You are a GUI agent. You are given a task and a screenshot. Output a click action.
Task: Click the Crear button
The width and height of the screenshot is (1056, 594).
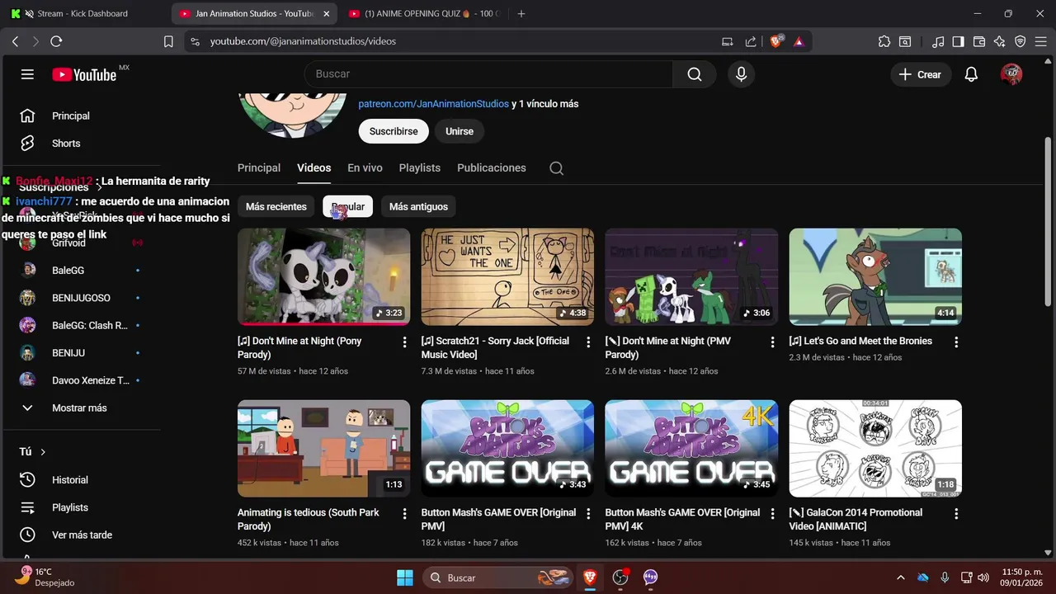[921, 74]
